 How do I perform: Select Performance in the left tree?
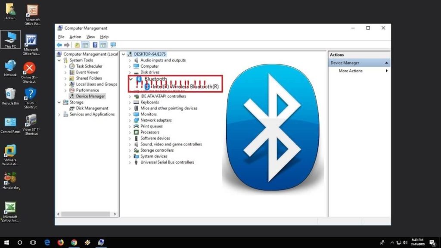(x=87, y=90)
